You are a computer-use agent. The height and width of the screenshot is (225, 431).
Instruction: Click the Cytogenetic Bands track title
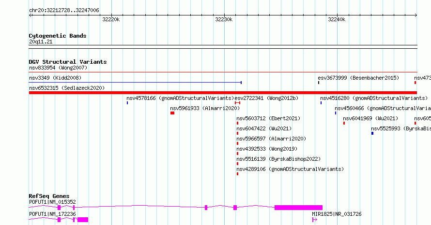(58, 36)
